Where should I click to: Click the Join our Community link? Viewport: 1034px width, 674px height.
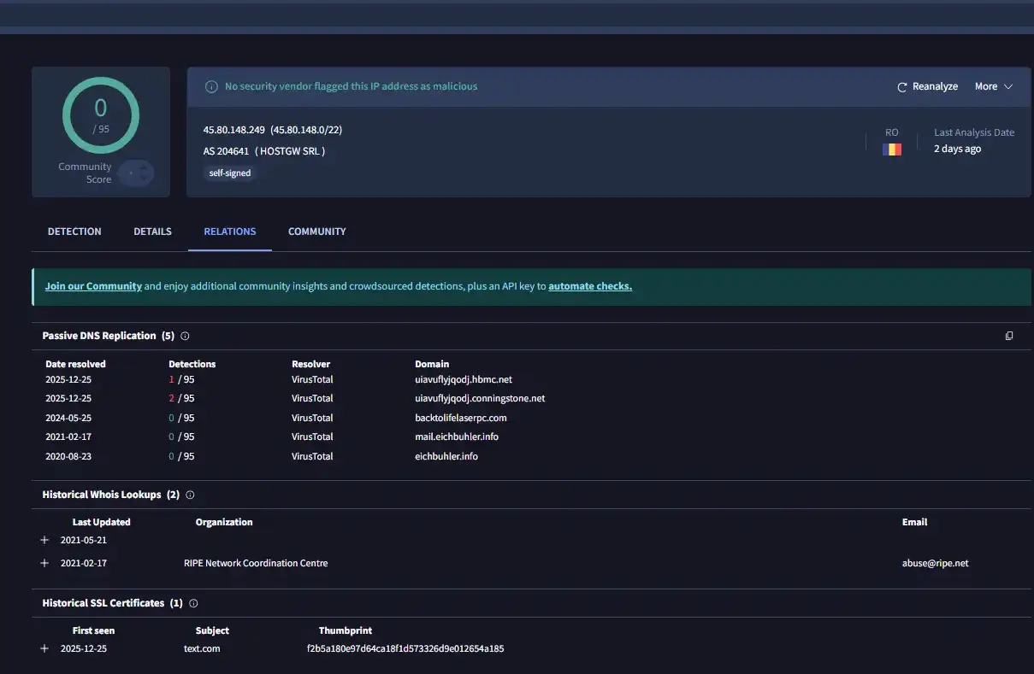93,287
